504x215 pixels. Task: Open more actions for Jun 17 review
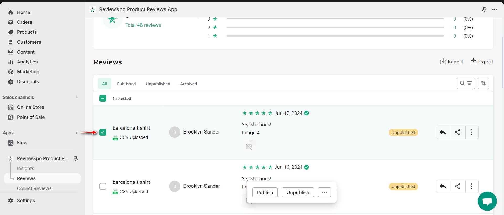tap(472, 132)
